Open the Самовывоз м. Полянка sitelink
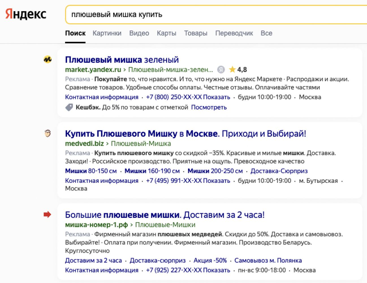 [268, 260]
